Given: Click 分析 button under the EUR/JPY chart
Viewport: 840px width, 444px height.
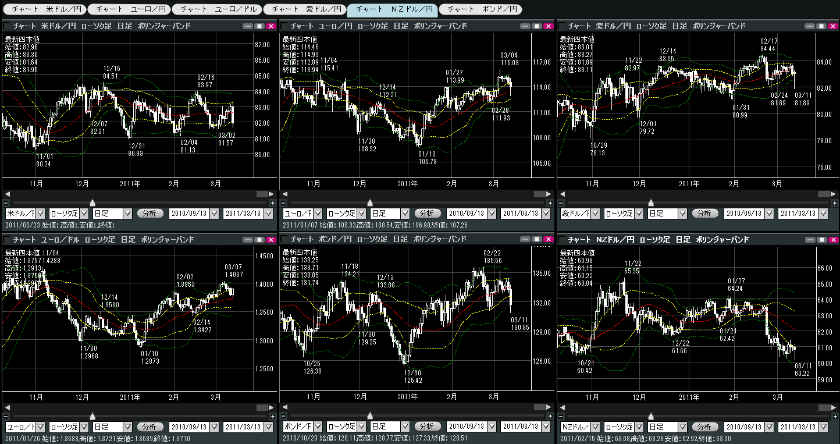Looking at the screenshot, I should point(427,214).
